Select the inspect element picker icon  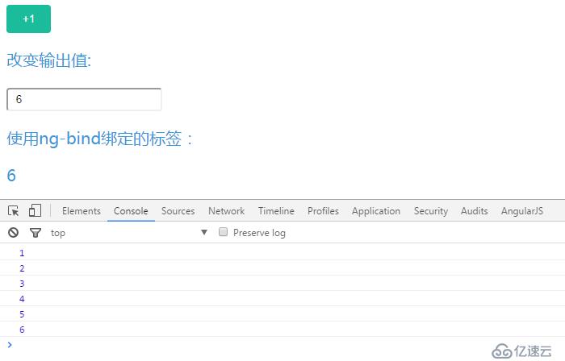coord(14,210)
